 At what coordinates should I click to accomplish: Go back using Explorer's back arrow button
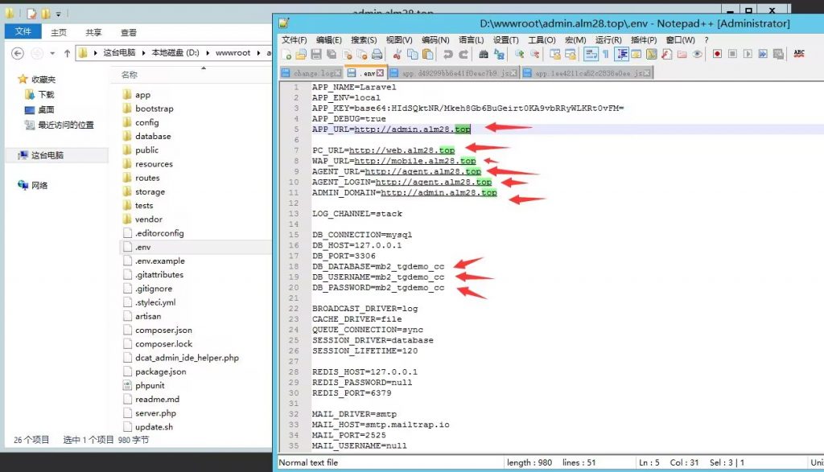click(x=18, y=53)
